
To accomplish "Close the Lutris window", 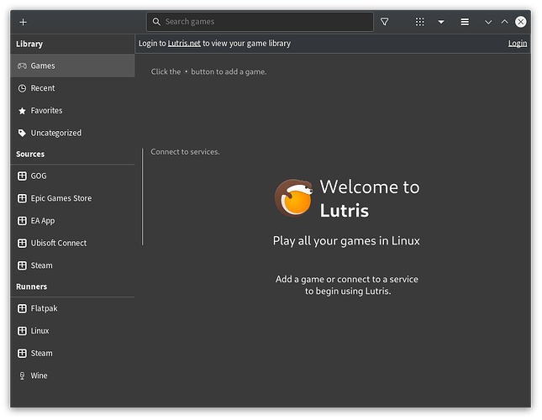I will tap(520, 22).
